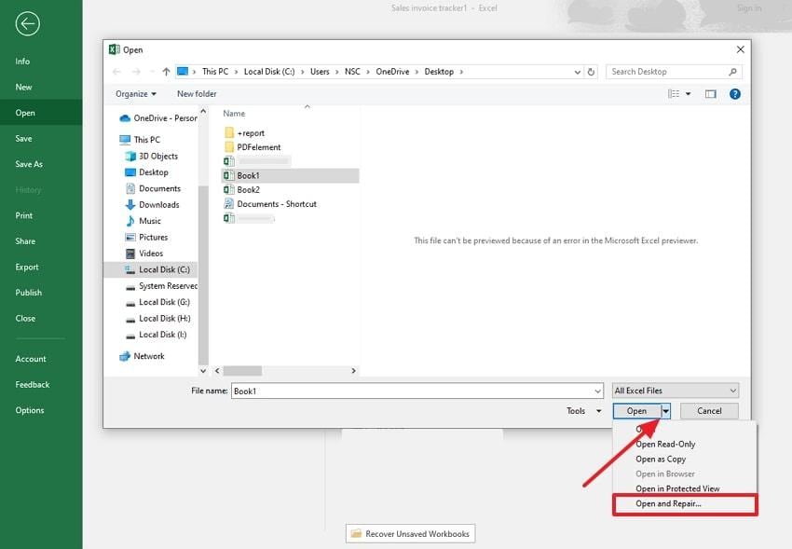
Task: Close the Open dialog with X
Action: pos(740,49)
